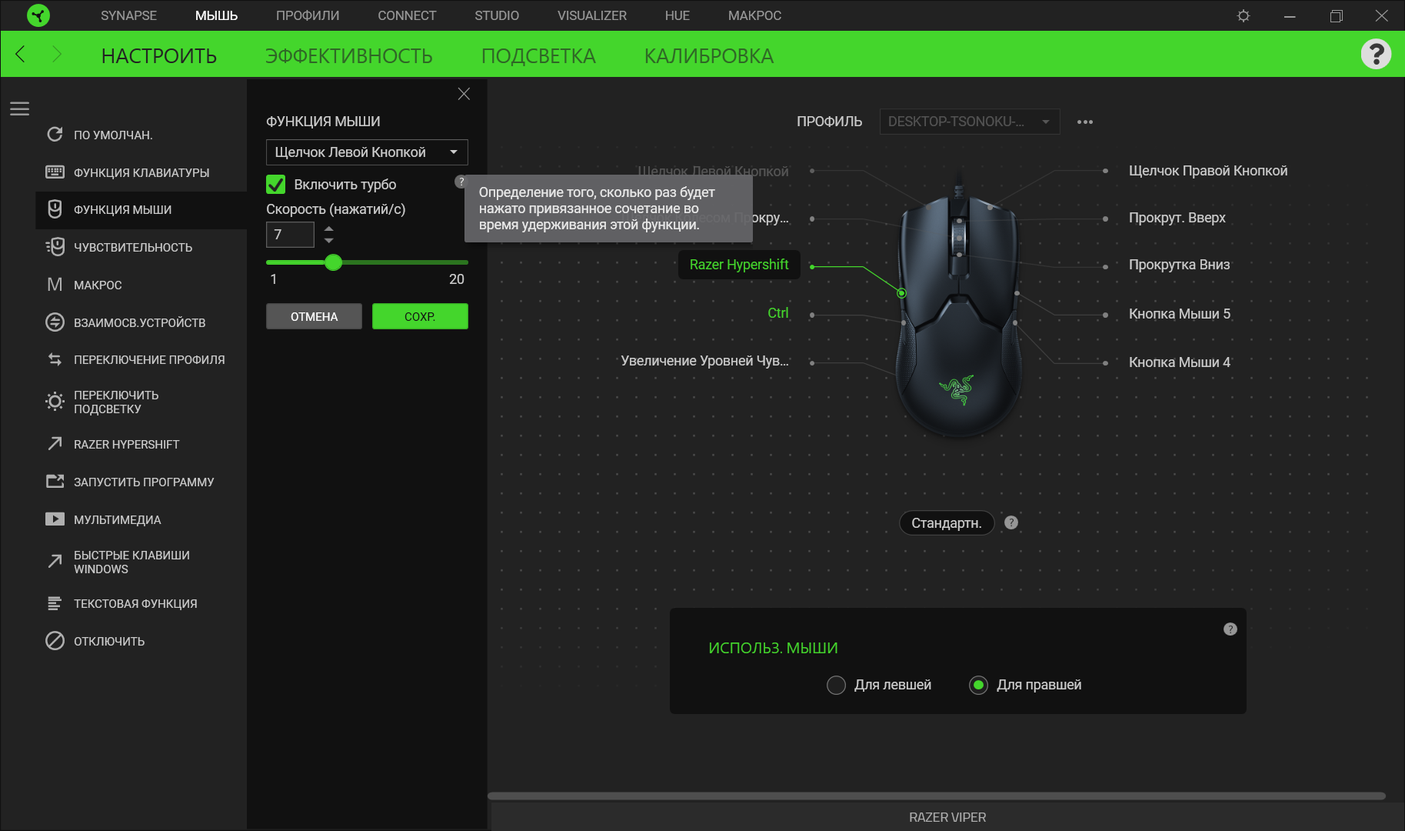Click the disable (Отключить) icon
Image resolution: width=1405 pixels, height=831 pixels.
55,641
